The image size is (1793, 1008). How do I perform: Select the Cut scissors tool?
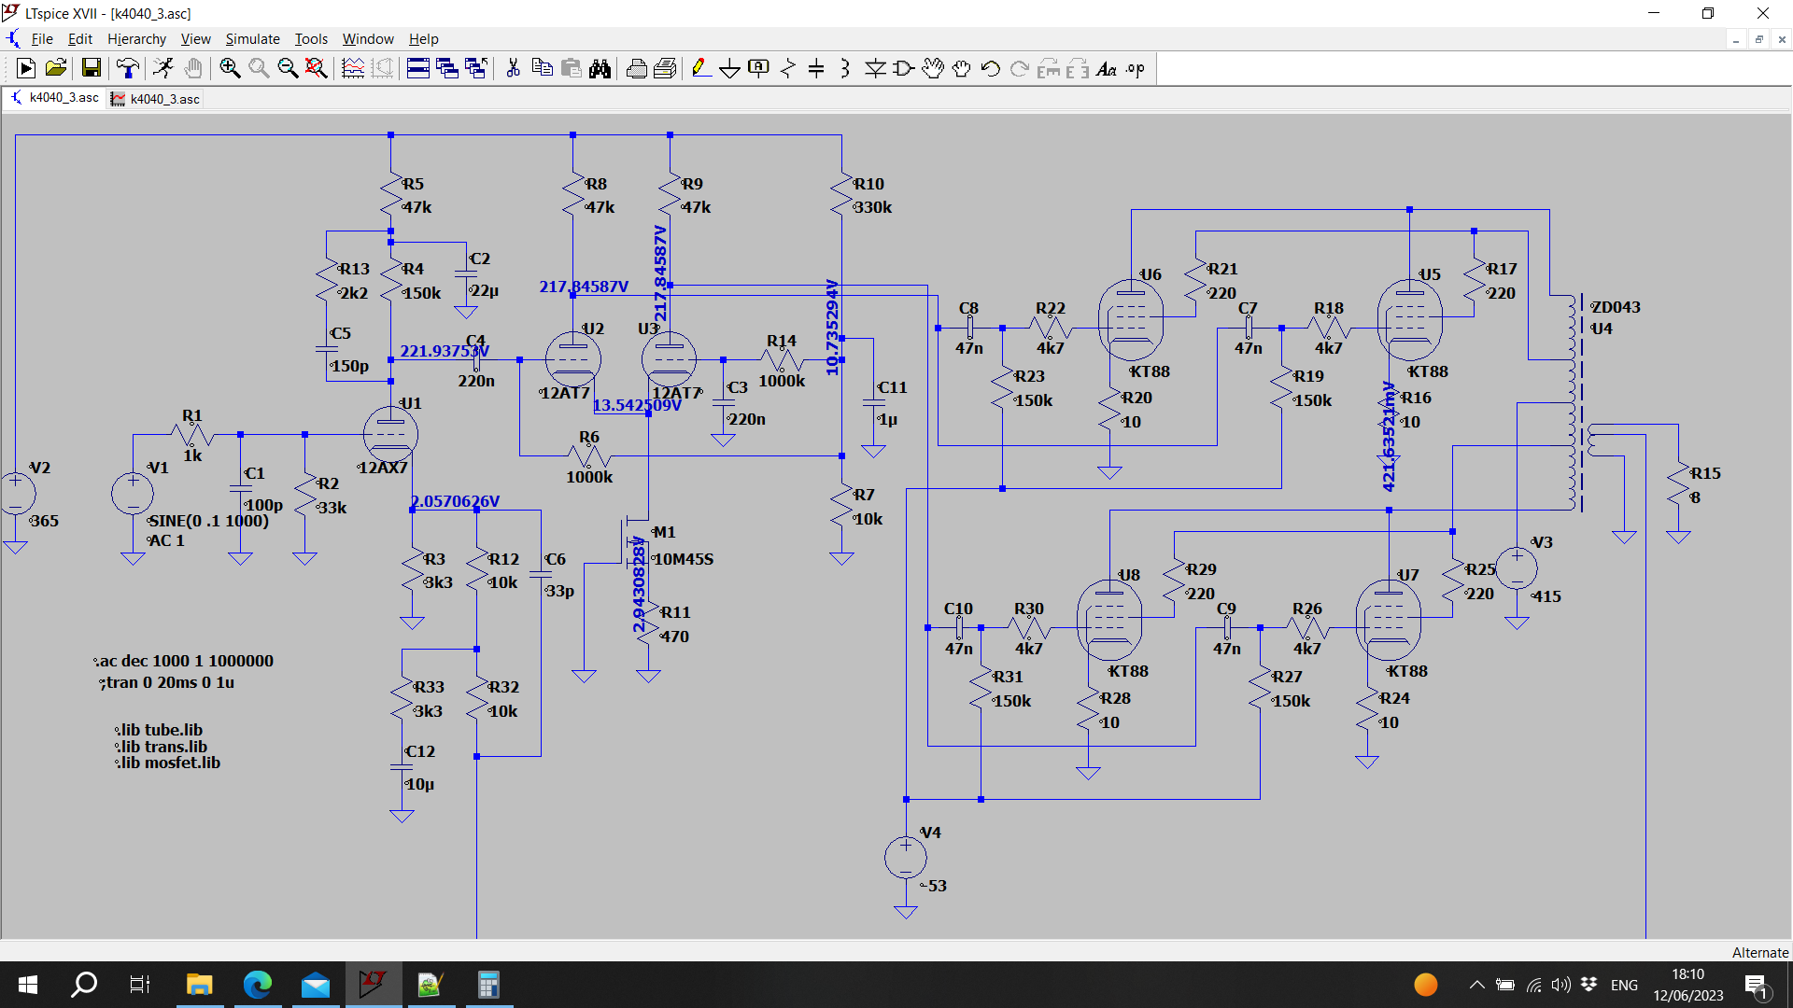(x=513, y=68)
